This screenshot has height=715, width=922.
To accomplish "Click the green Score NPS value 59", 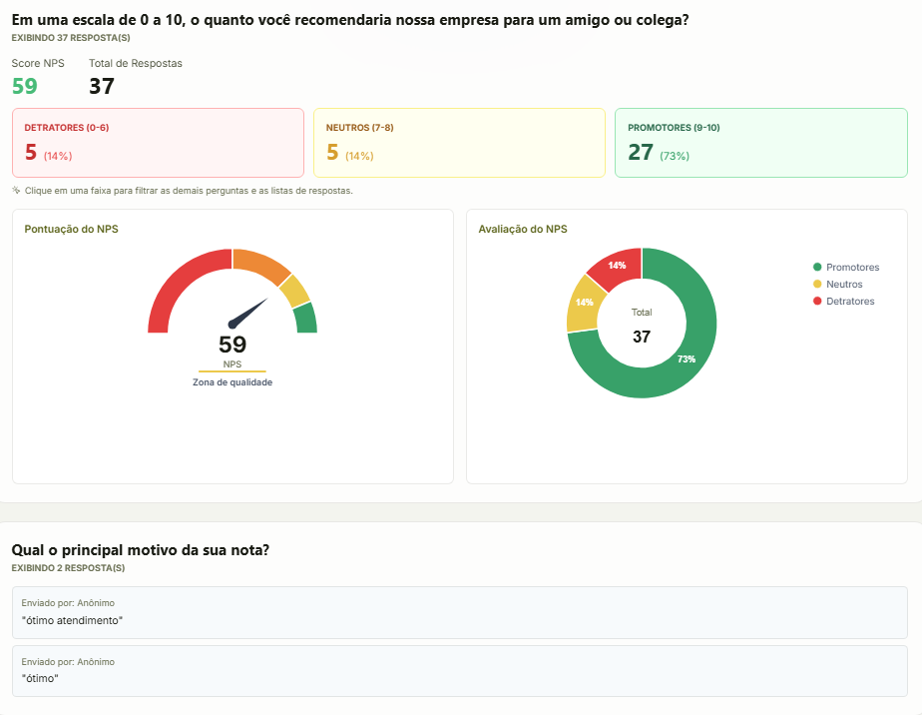I will (x=25, y=87).
